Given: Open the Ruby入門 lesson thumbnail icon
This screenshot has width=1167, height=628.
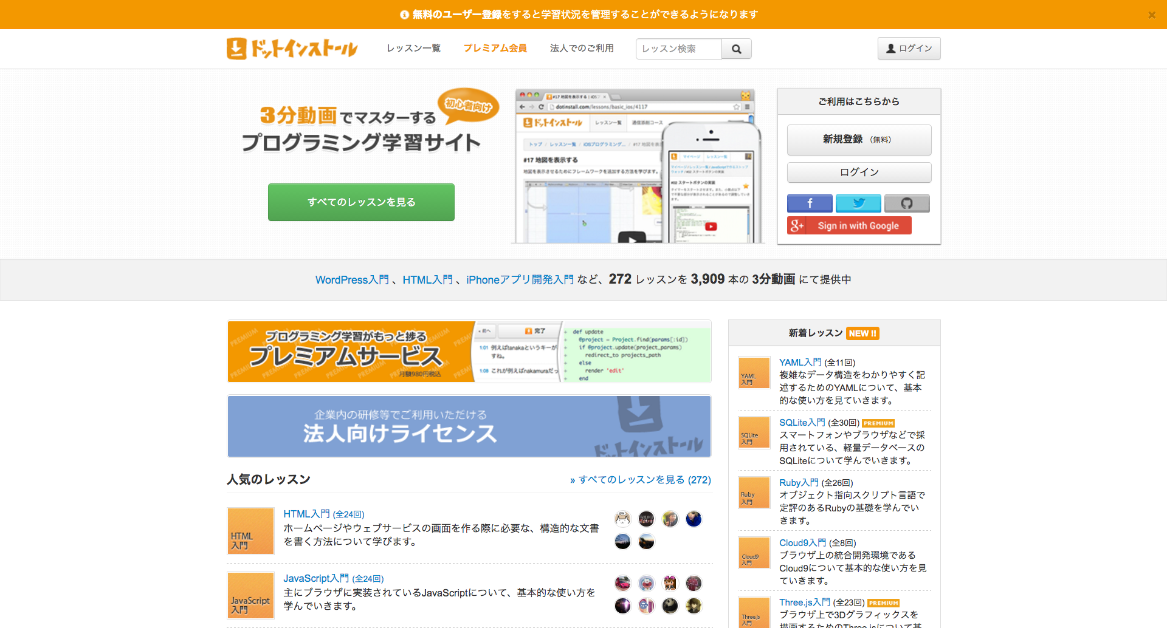Looking at the screenshot, I should pyautogui.click(x=754, y=493).
